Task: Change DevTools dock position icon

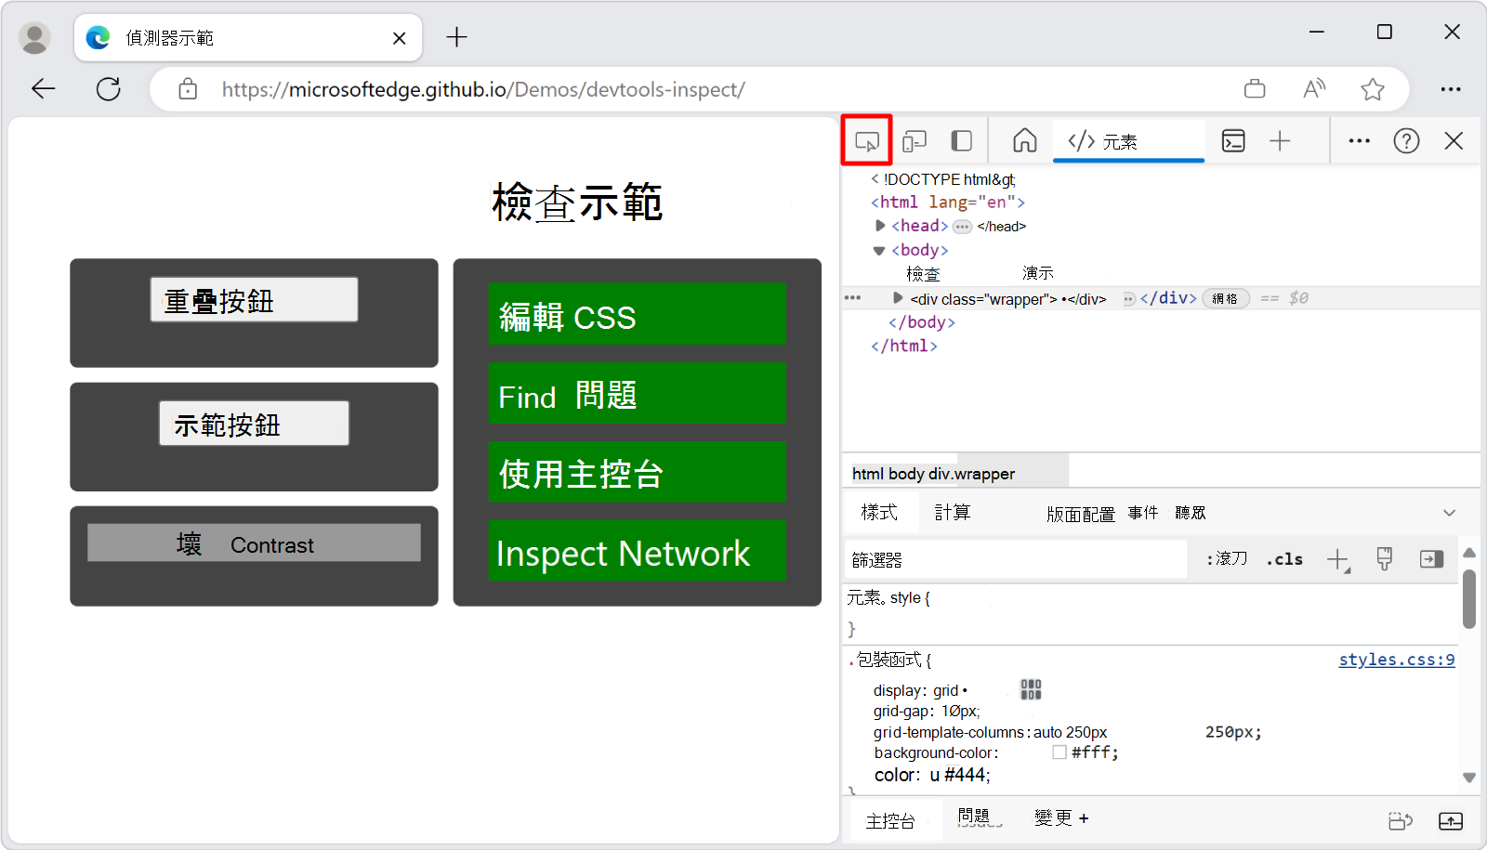Action: pyautogui.click(x=961, y=140)
